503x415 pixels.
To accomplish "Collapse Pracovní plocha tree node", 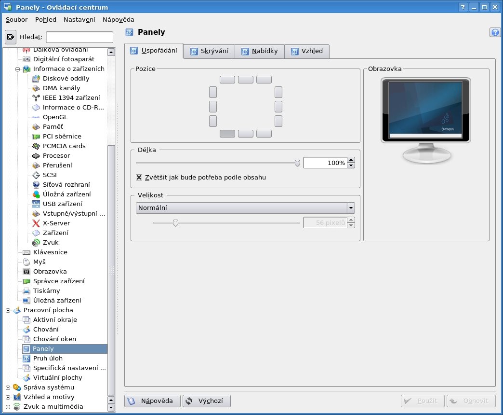I will click(8, 310).
